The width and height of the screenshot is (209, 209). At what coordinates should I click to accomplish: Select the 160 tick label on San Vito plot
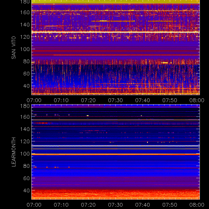click(x=25, y=12)
